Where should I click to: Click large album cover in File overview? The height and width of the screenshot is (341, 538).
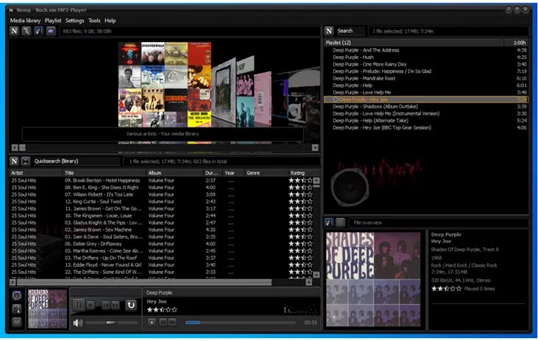tap(373, 279)
